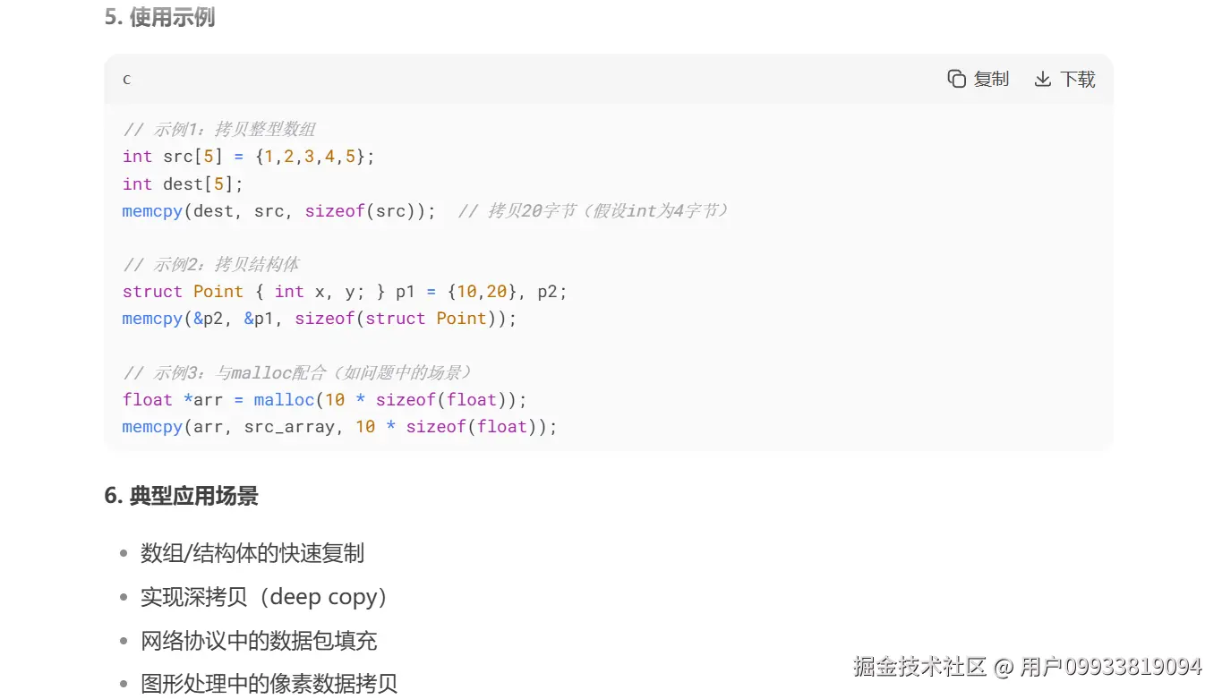Click the 'int dest[5];' code line

tap(183, 183)
